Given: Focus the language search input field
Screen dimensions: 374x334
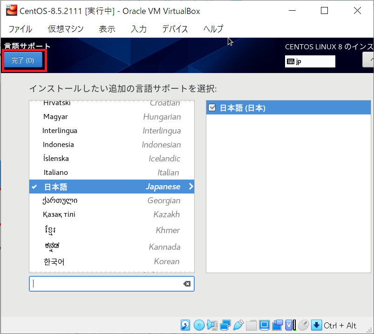Looking at the screenshot, I should (112, 284).
